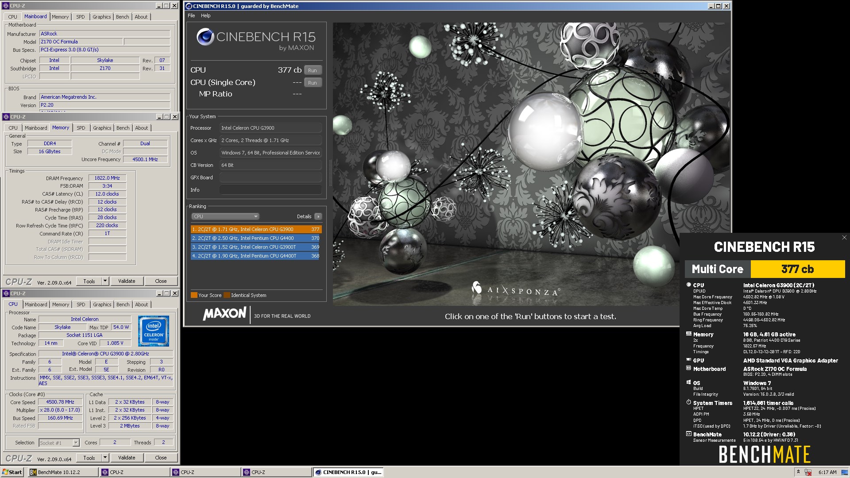The image size is (850, 478).
Task: Show hidden icons in system tray
Action: tap(798, 472)
